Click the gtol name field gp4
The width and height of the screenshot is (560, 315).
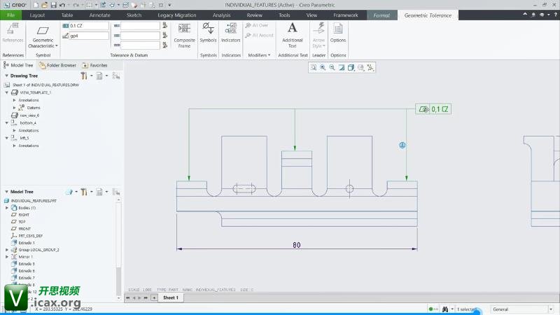(x=89, y=36)
